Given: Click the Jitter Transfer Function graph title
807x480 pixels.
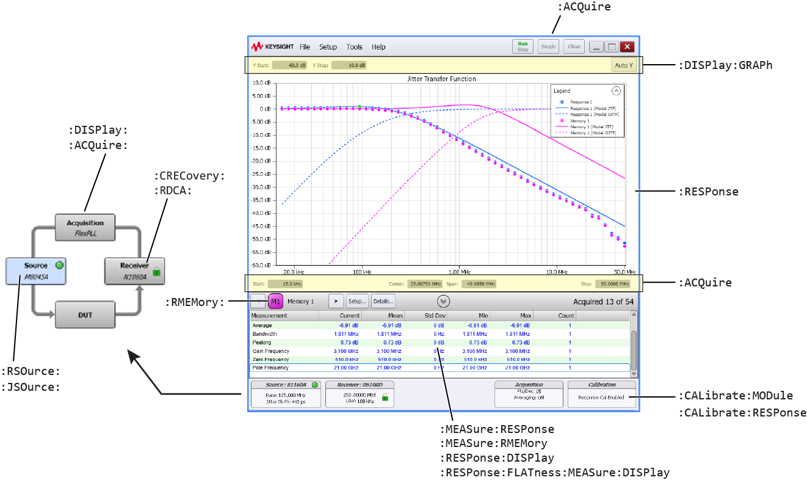Looking at the screenshot, I should (x=441, y=79).
